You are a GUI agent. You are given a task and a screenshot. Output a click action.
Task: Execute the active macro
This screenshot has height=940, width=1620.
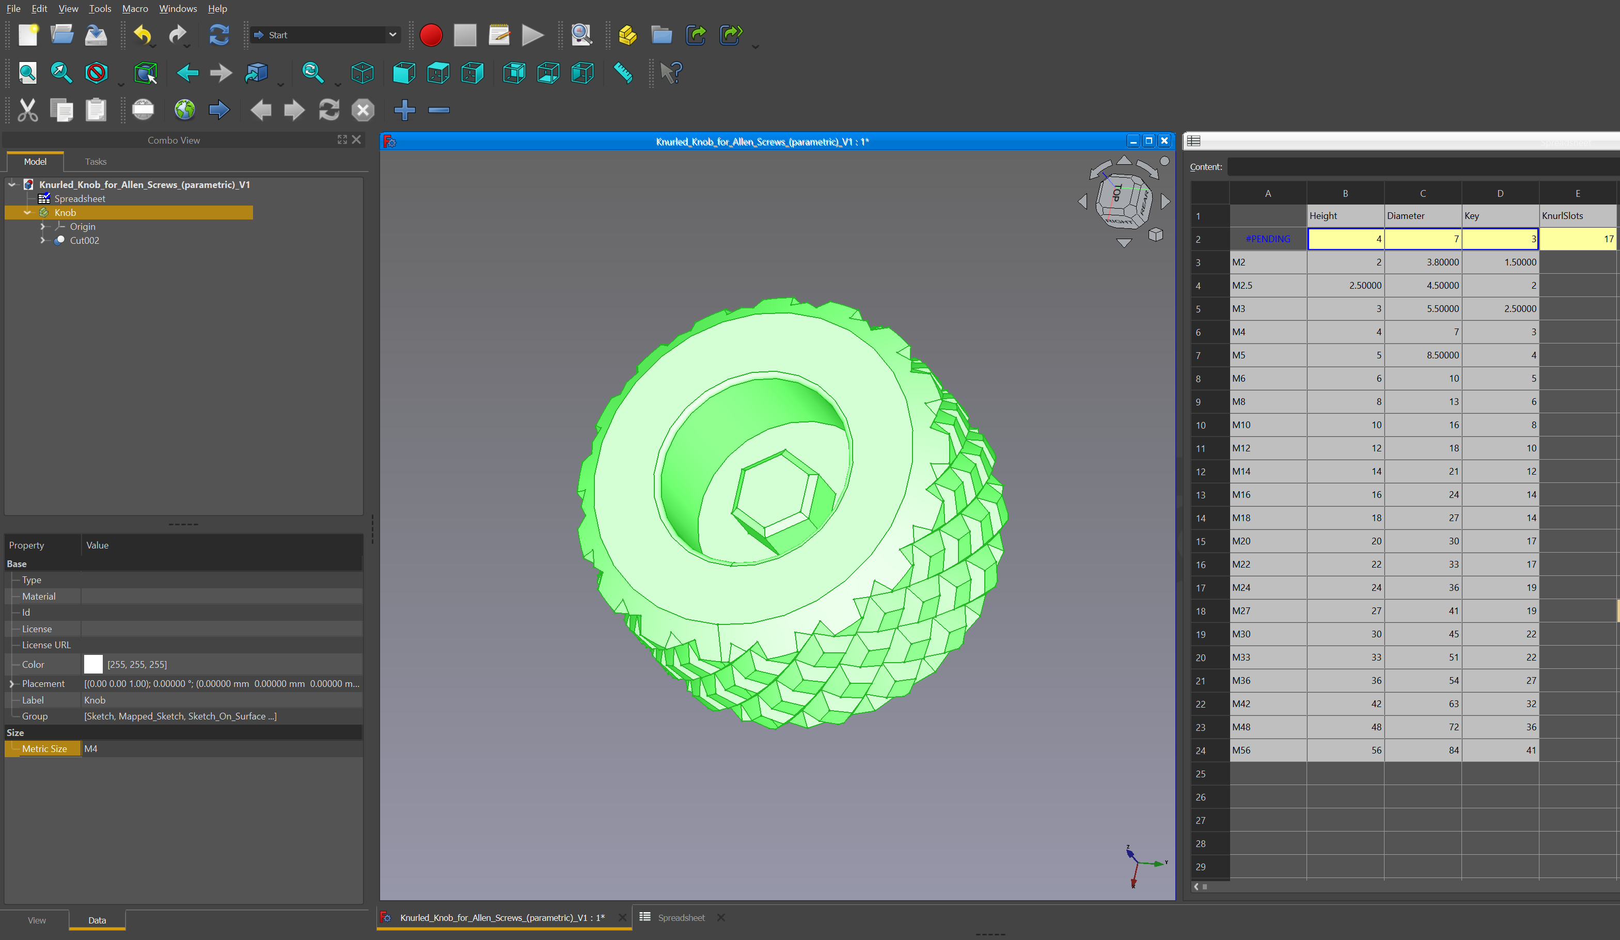pyautogui.click(x=532, y=35)
